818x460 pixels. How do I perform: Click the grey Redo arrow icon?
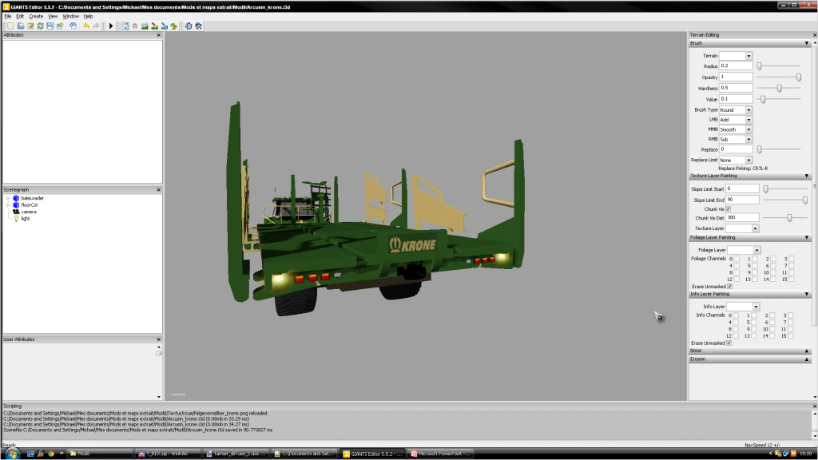(96, 26)
